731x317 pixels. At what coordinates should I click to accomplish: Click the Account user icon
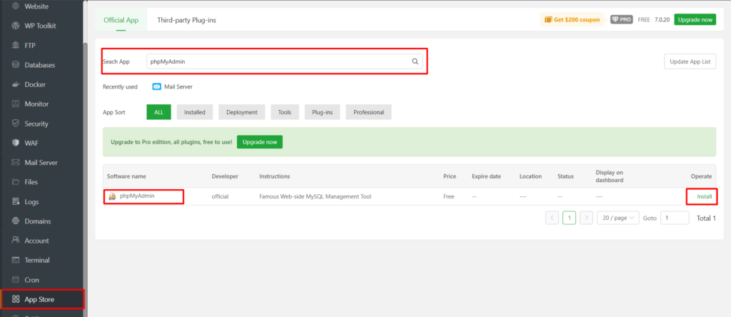click(16, 241)
